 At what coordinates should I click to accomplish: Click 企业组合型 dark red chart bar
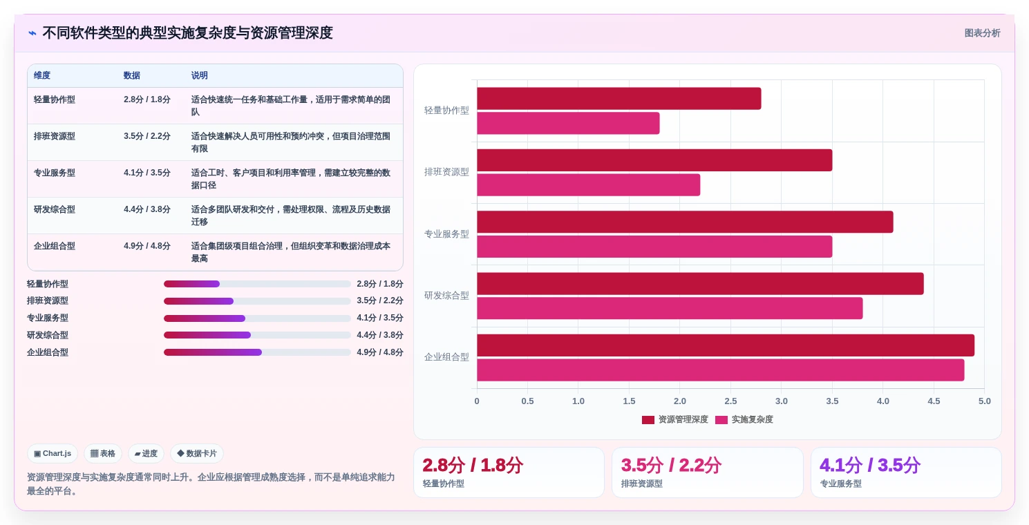click(x=726, y=345)
